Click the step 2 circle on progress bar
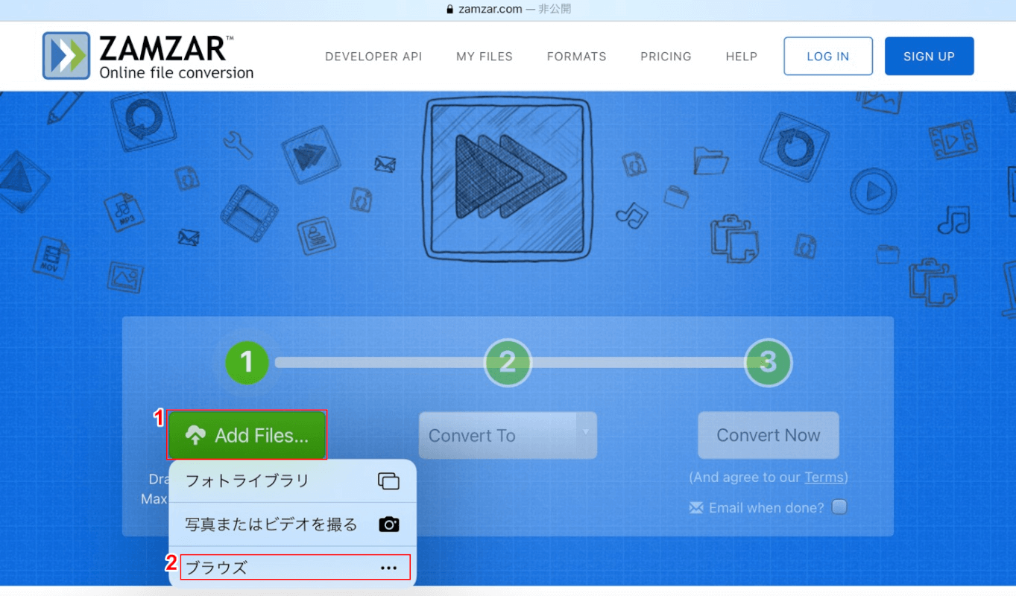 [x=508, y=363]
